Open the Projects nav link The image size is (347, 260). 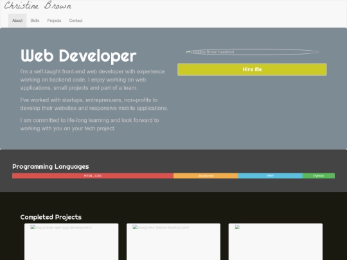coord(54,21)
